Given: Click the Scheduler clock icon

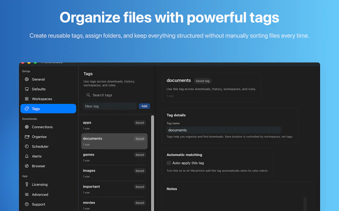Looking at the screenshot, I should 27,146.
